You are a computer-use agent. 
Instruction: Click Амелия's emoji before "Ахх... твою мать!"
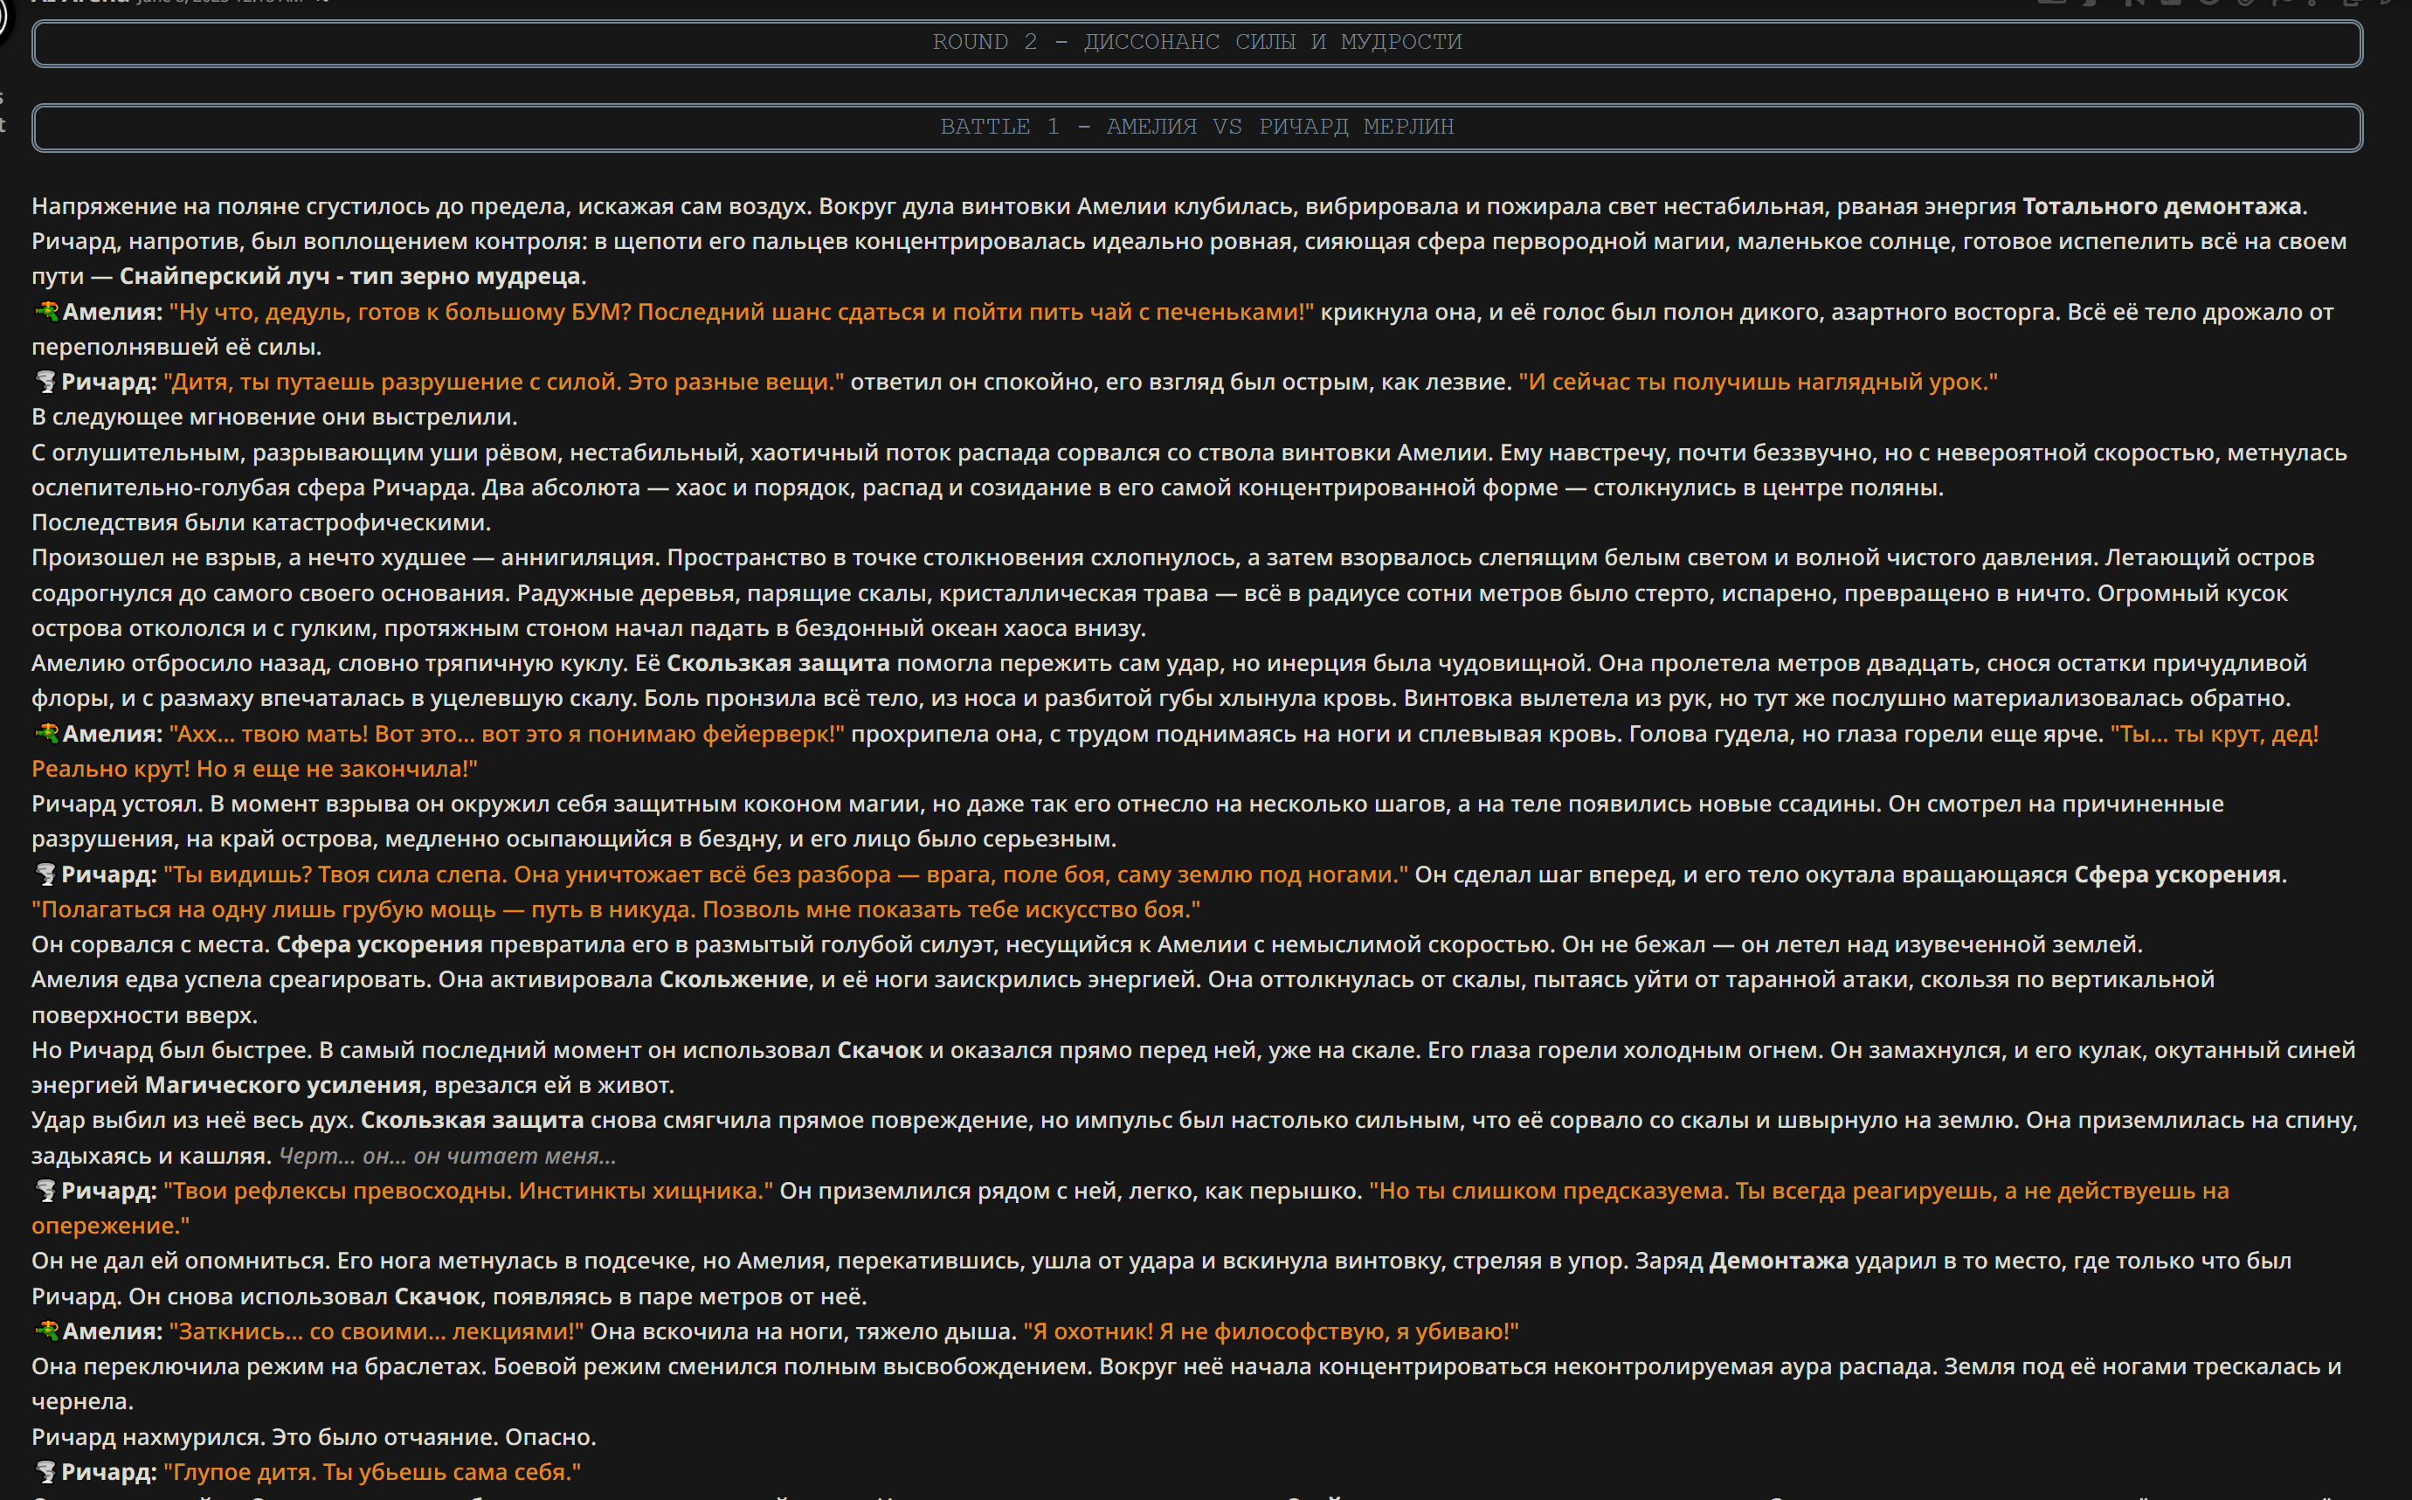coord(45,734)
